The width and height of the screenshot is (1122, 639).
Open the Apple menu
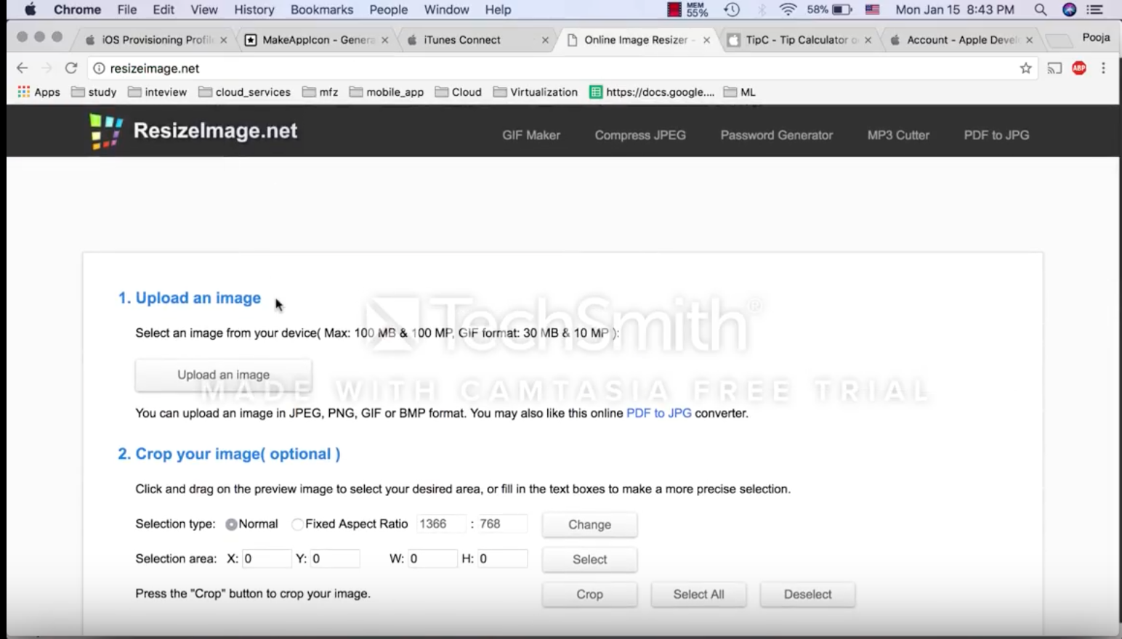pos(30,9)
